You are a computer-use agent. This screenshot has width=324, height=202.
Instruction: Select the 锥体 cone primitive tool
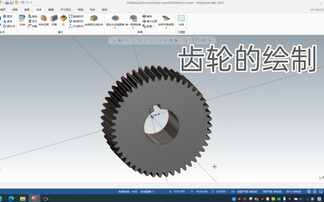click(8, 21)
